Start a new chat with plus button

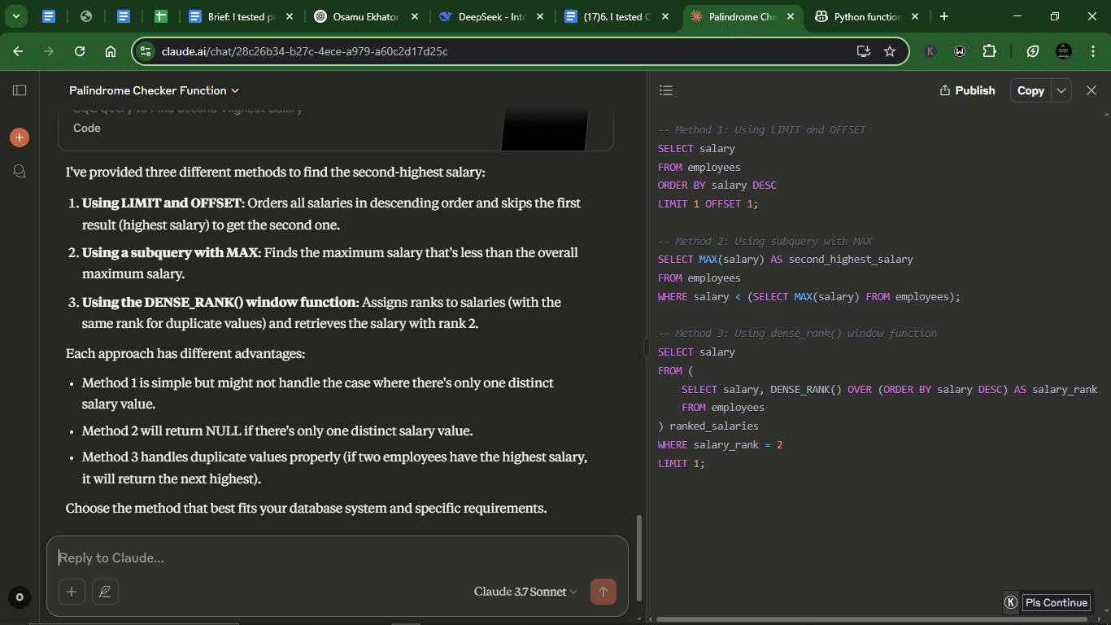coord(20,138)
